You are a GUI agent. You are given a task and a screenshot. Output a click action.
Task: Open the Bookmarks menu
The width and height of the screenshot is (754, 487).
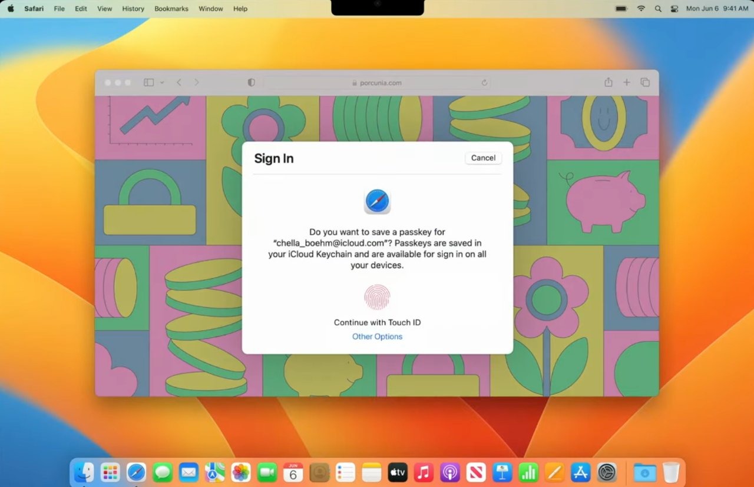click(x=171, y=8)
